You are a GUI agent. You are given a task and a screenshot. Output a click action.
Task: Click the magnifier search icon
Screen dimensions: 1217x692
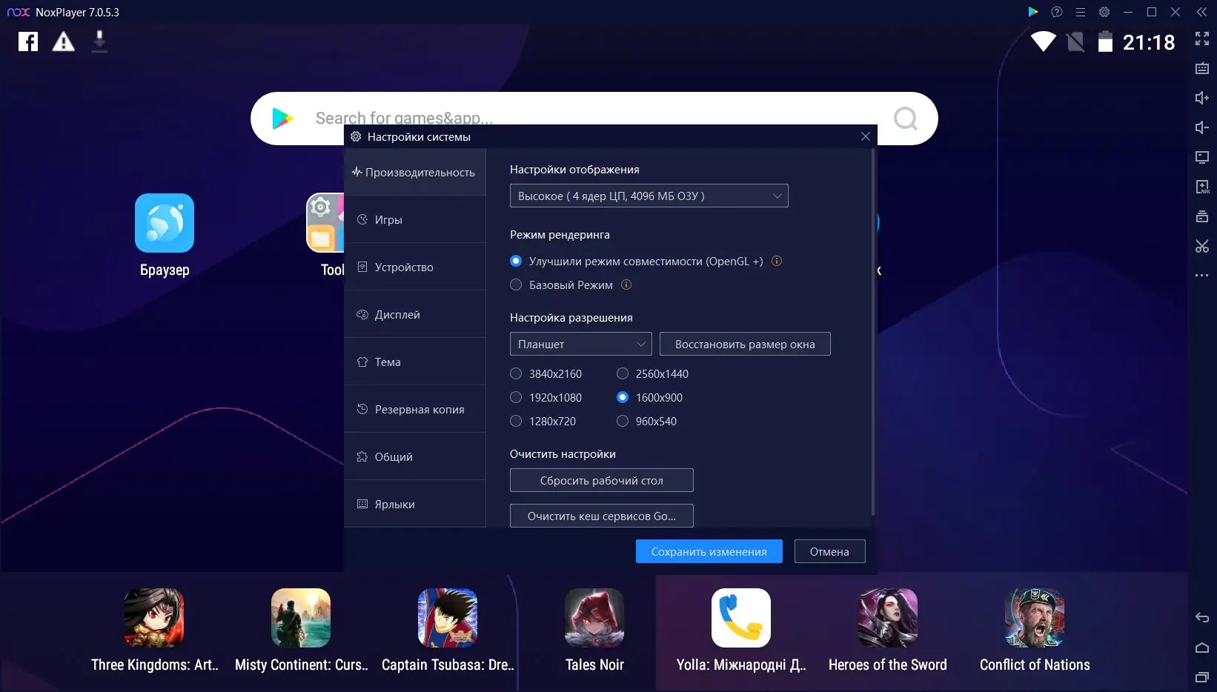[x=906, y=118]
